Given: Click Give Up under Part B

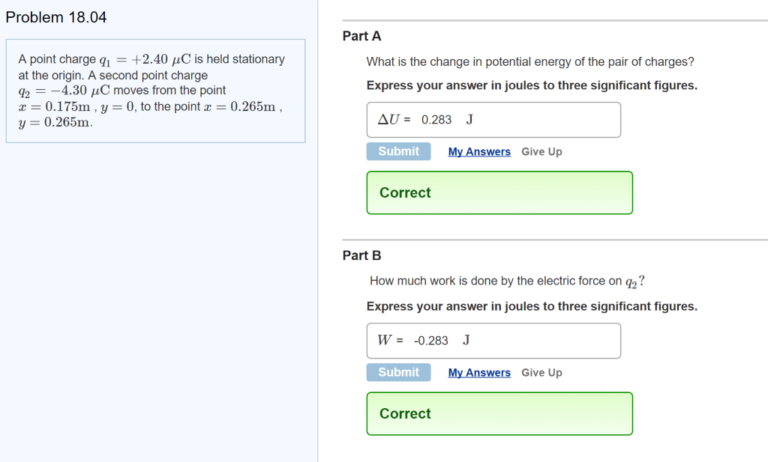Looking at the screenshot, I should [x=541, y=372].
